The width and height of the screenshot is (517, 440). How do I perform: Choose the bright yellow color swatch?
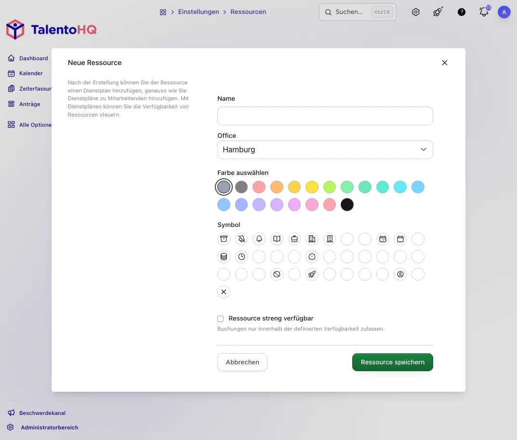[x=312, y=187]
